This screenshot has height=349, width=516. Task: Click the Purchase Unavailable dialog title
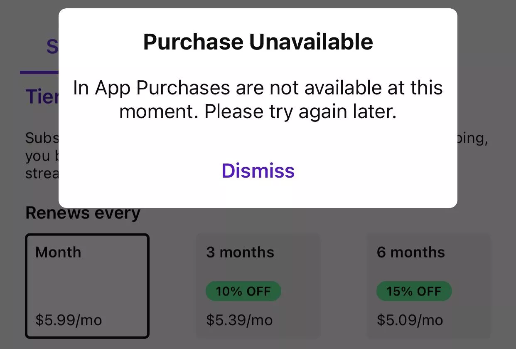(258, 41)
